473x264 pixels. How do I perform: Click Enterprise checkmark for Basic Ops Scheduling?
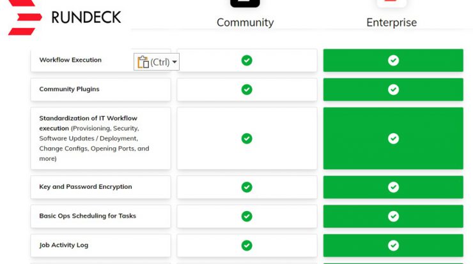tap(393, 216)
